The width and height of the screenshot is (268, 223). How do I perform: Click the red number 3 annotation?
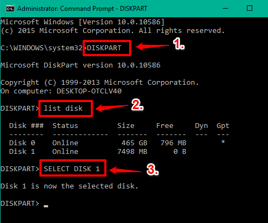(152, 169)
